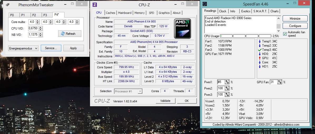Switch to the P2 tab
This screenshot has height=134, width=315.
(x=36, y=15)
